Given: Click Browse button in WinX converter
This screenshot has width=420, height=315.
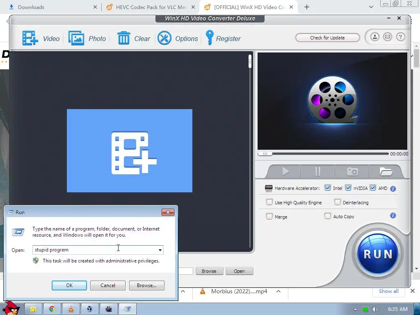Looking at the screenshot, I should [x=209, y=271].
